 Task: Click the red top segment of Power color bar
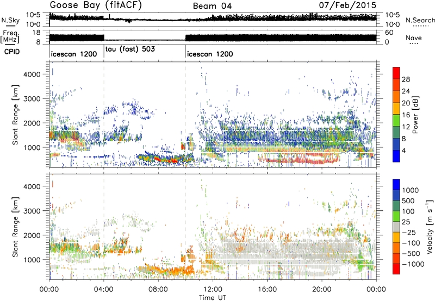[396, 73]
